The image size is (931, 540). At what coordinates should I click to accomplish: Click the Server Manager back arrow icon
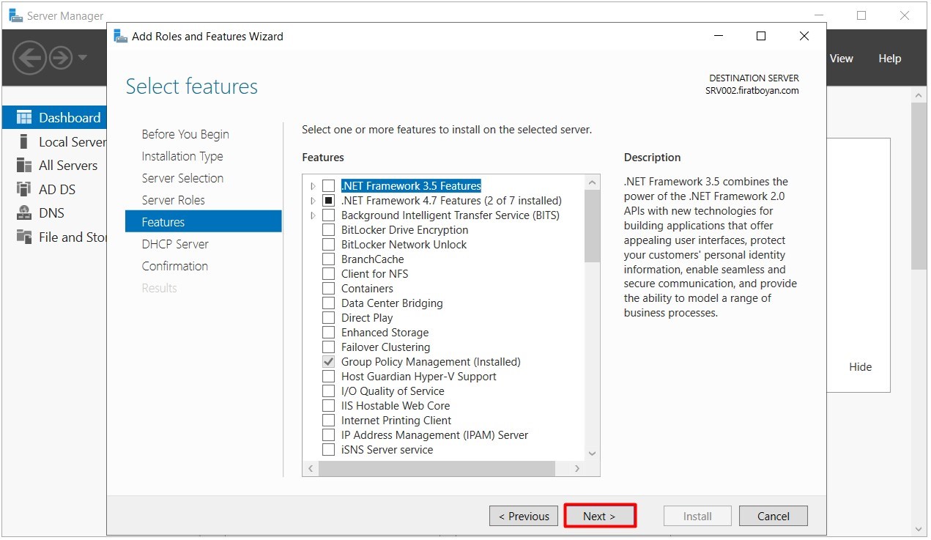pyautogui.click(x=29, y=57)
